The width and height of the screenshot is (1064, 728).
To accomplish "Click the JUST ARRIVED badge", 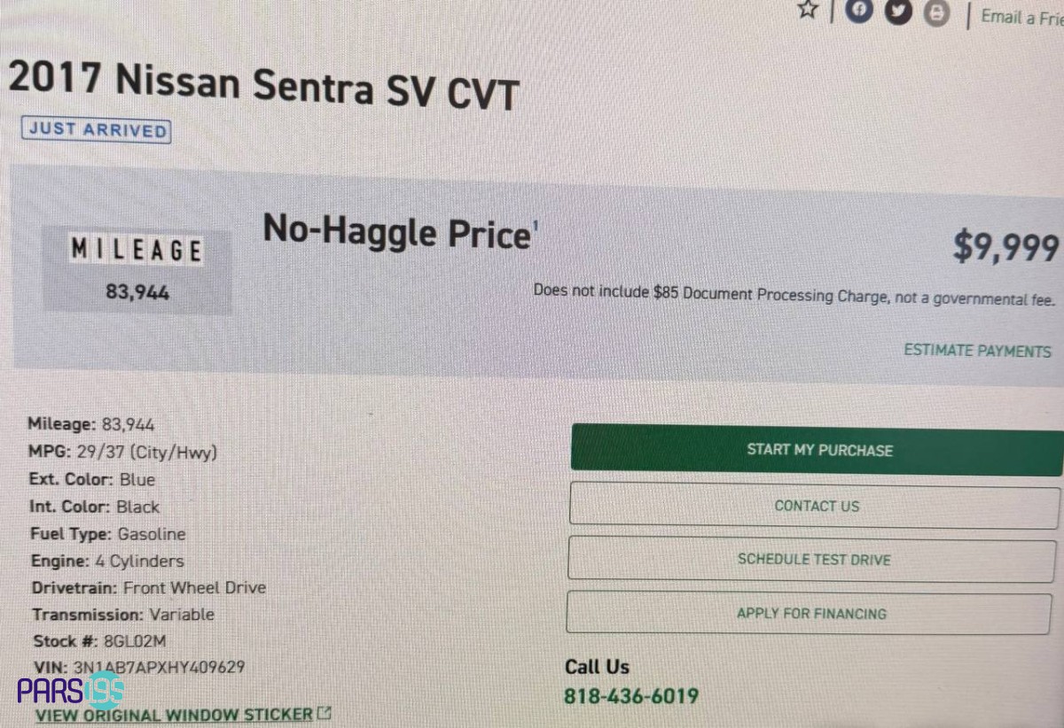I will (x=96, y=129).
